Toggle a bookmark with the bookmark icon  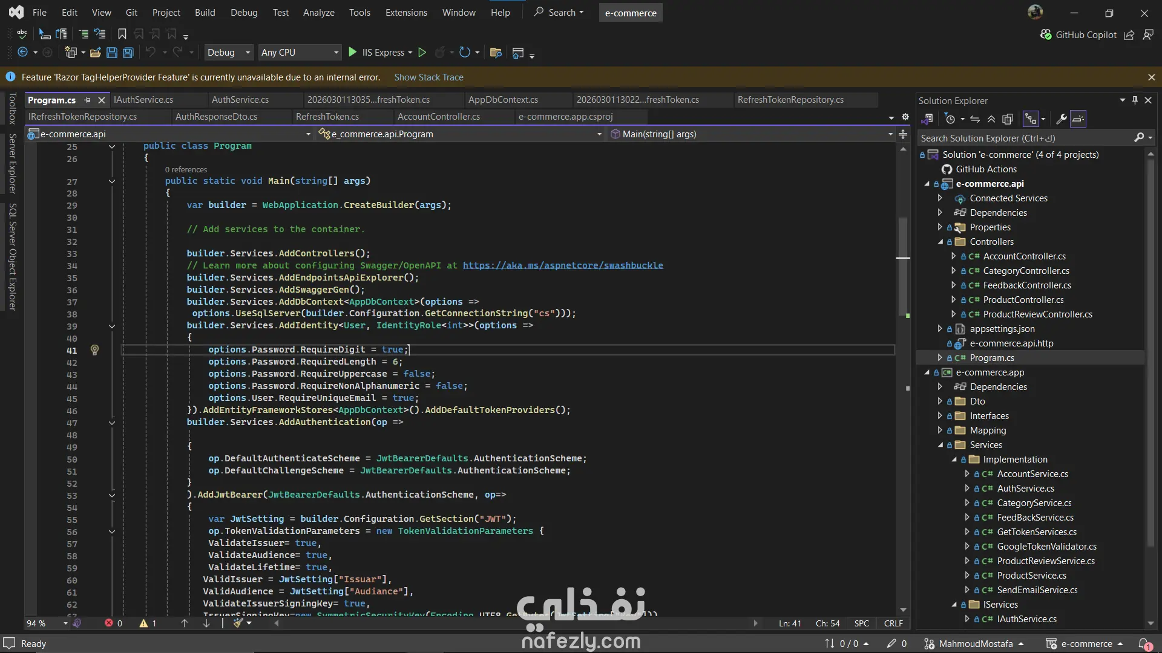point(122,34)
